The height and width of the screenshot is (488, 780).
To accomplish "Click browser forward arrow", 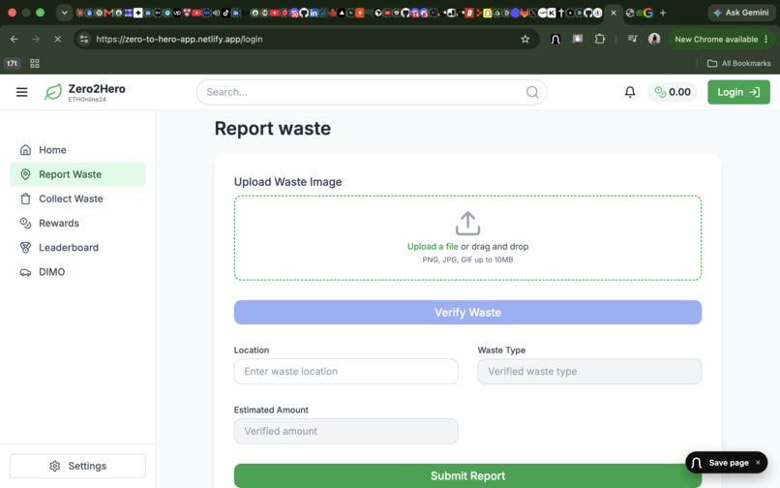I will click(36, 39).
